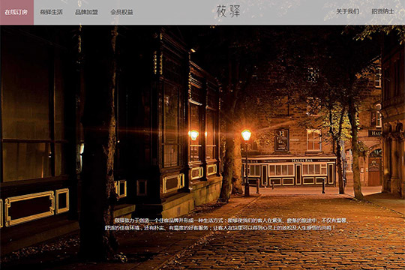
Task: Click the large gold-framed panel at lower left
Action: [30, 208]
